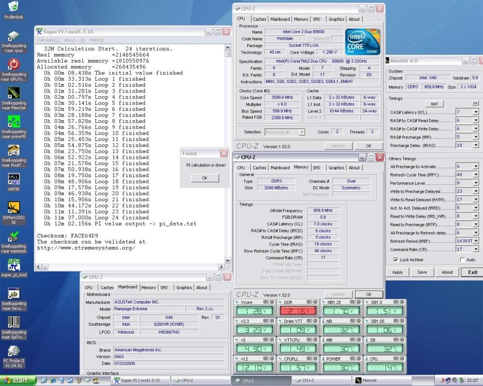Open About tab in CPU-Z Mainboard window
Screen dimensions: 483x386
(x=202, y=287)
